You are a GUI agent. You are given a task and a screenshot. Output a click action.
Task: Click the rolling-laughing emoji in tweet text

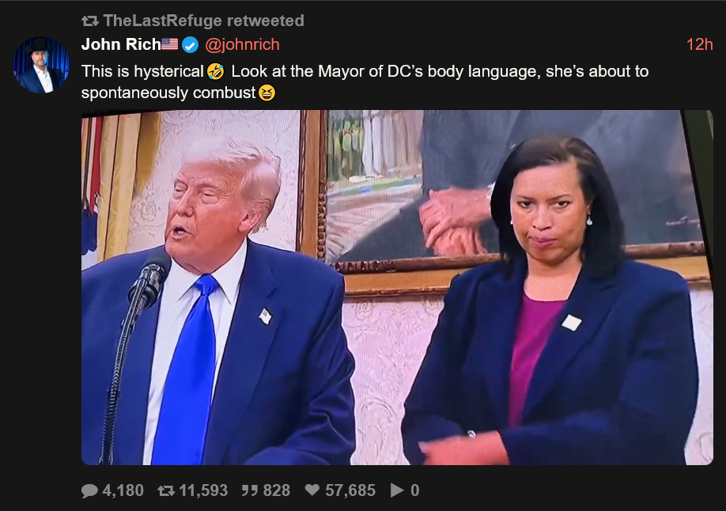[215, 71]
